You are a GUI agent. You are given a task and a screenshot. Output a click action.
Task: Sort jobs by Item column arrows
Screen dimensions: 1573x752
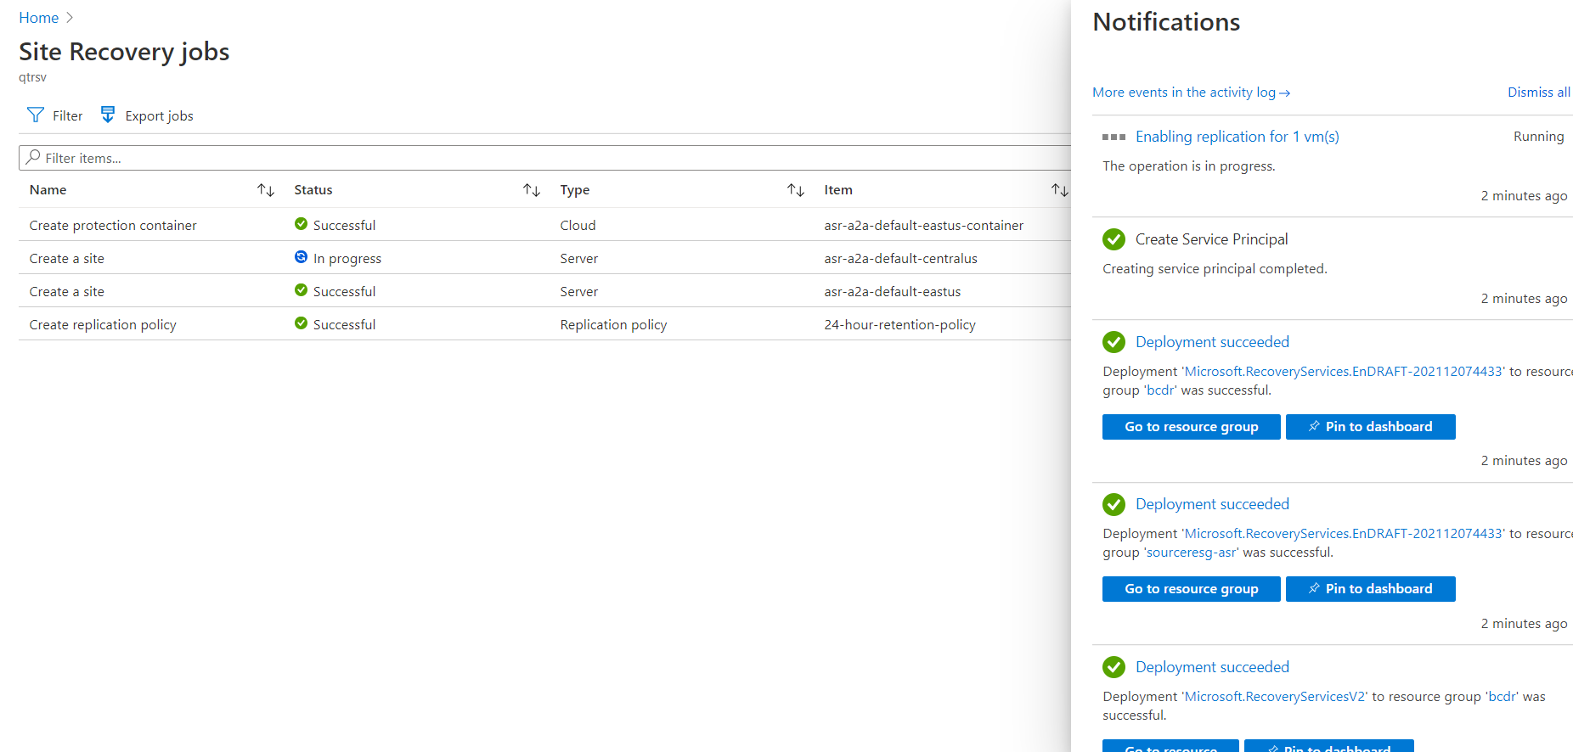pyautogui.click(x=1060, y=190)
